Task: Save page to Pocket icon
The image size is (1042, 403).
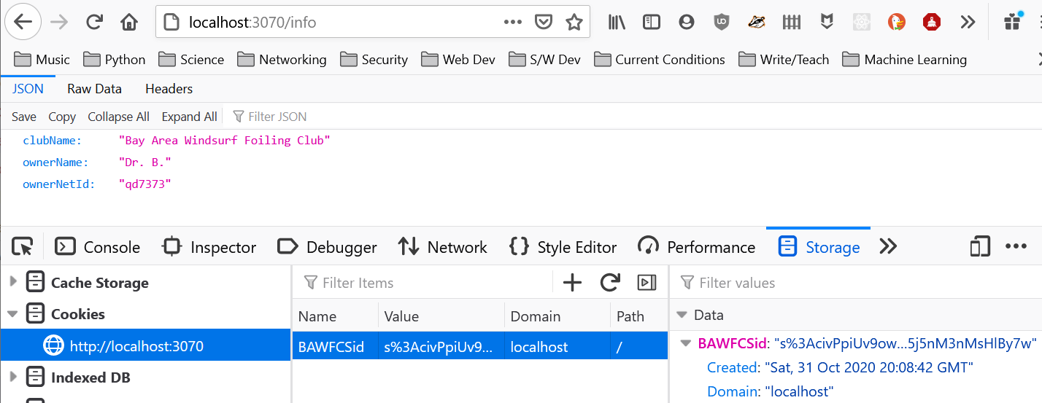Action: point(544,22)
